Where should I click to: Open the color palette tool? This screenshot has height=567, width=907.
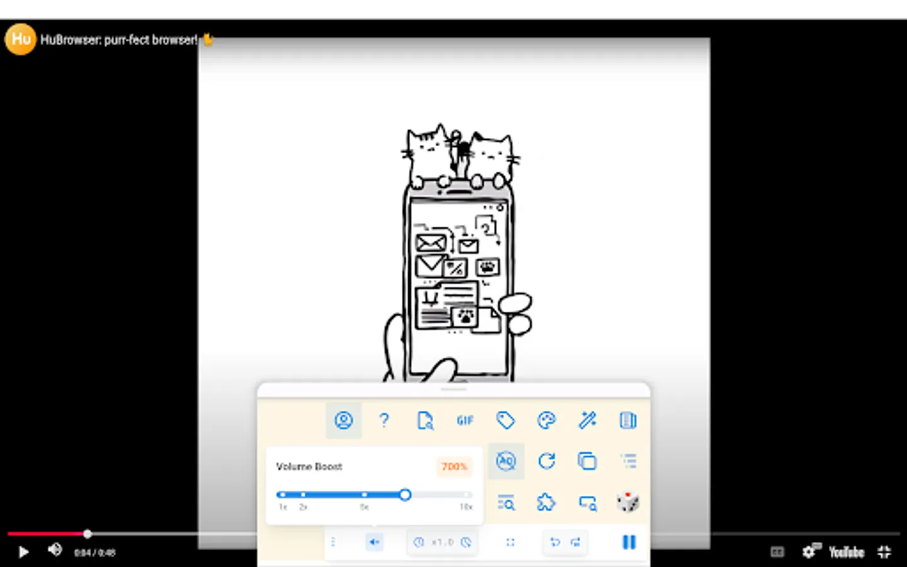click(x=546, y=420)
